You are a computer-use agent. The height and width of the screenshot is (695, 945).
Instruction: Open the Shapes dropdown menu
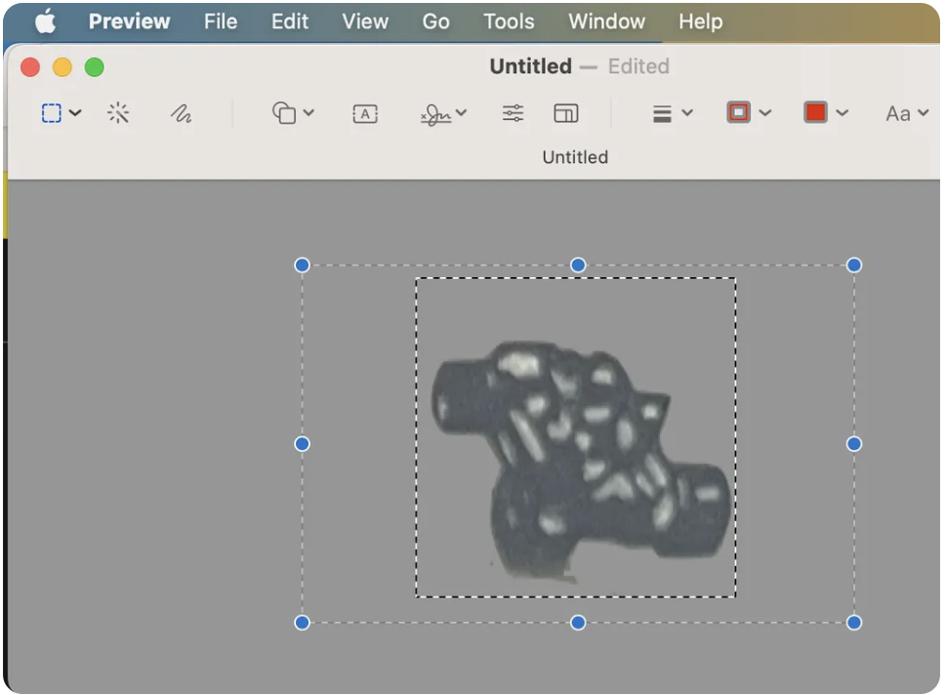tap(309, 113)
